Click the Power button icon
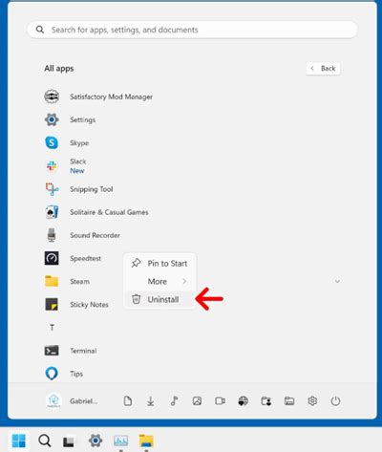The height and width of the screenshot is (452, 382). click(x=335, y=401)
